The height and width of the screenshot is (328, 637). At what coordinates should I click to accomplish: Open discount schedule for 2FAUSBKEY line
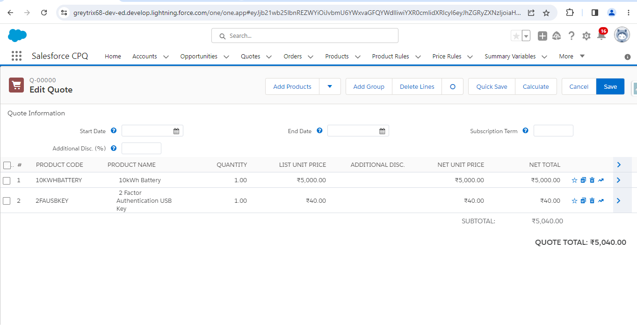601,201
